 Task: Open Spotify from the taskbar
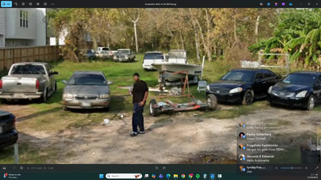click(x=198, y=176)
